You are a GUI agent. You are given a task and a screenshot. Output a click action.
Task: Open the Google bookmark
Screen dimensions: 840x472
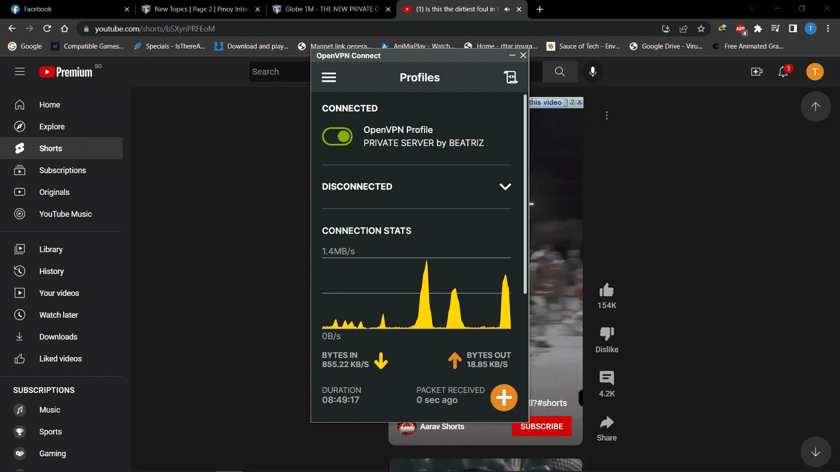[25, 46]
